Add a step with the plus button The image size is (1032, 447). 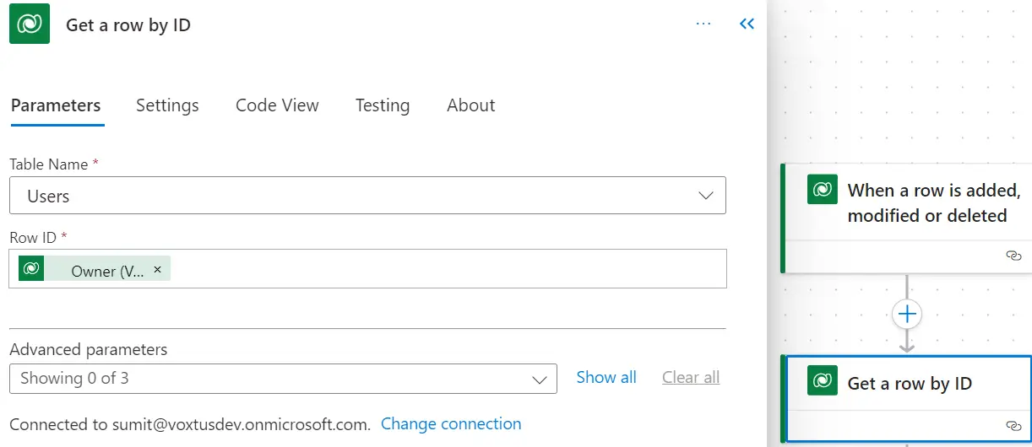(x=907, y=315)
